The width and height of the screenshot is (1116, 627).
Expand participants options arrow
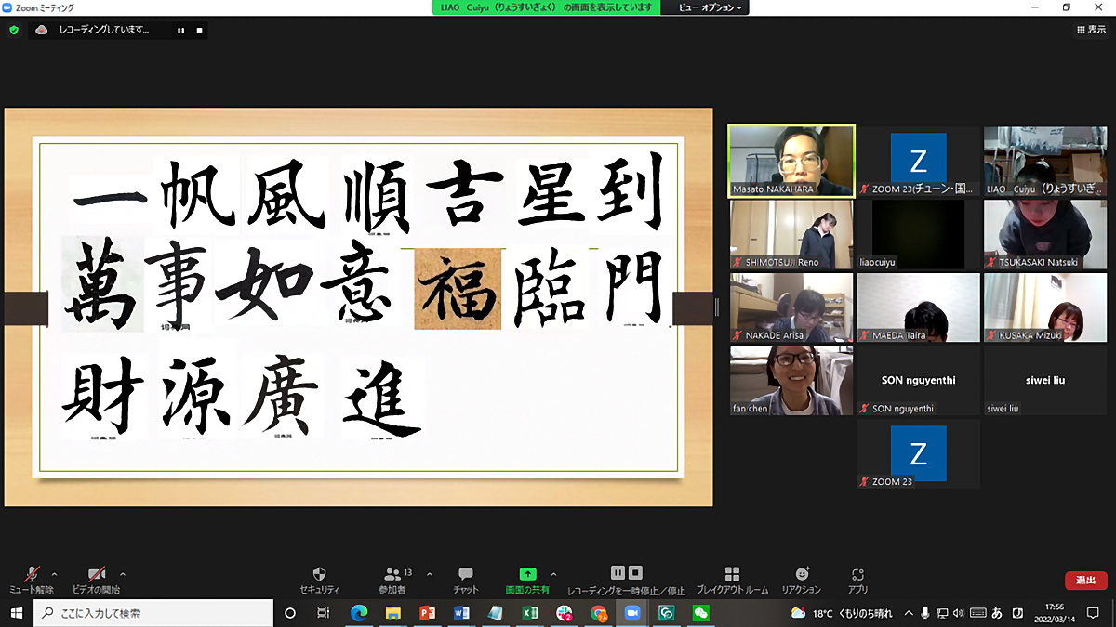pos(429,574)
